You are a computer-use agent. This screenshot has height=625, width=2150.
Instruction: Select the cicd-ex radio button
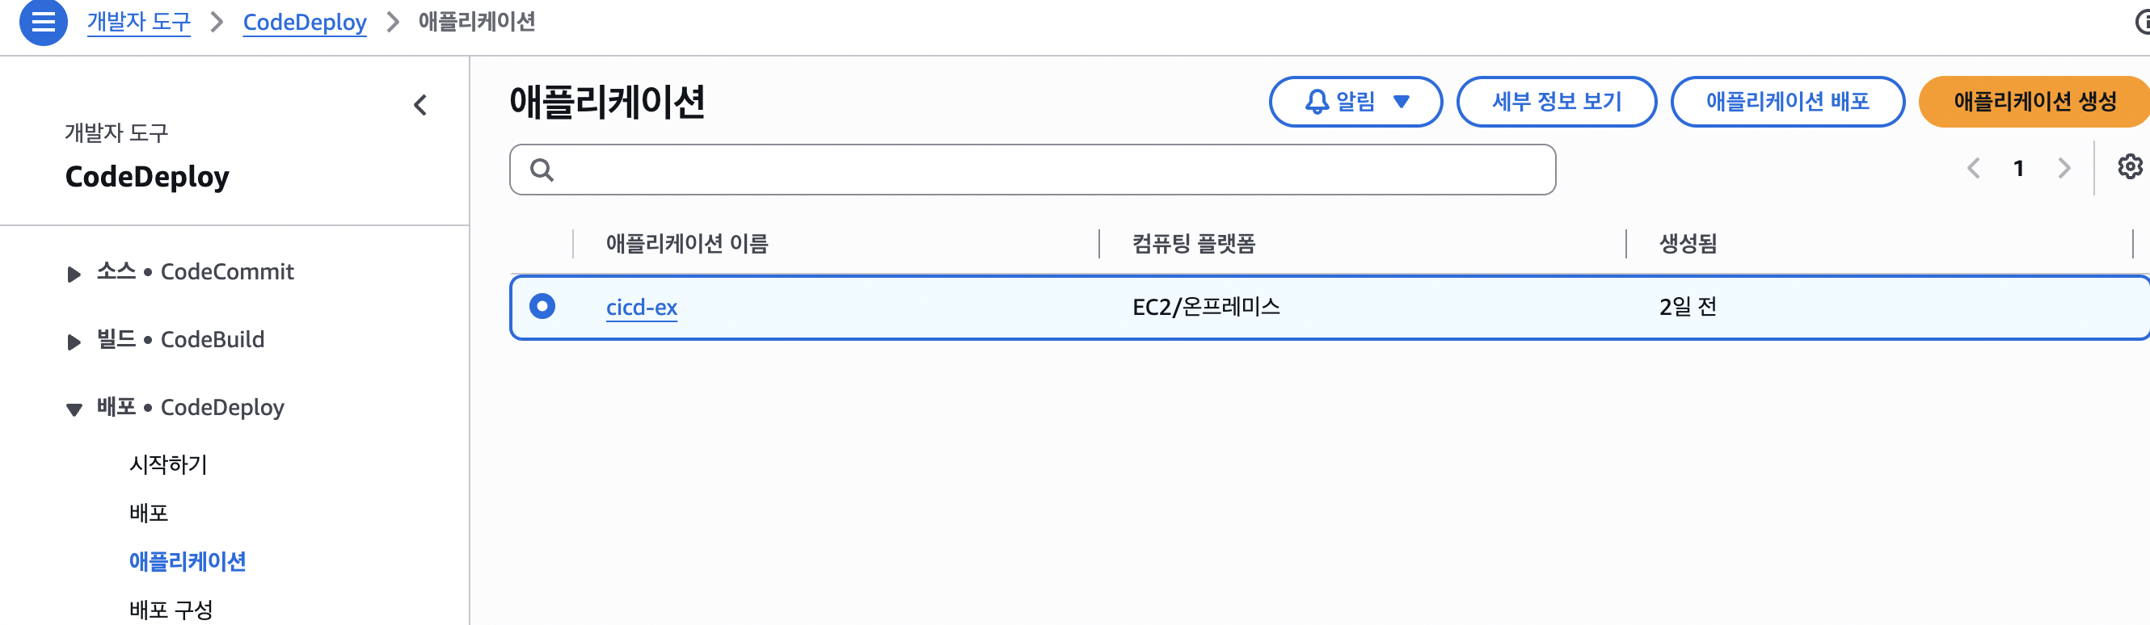click(x=542, y=307)
